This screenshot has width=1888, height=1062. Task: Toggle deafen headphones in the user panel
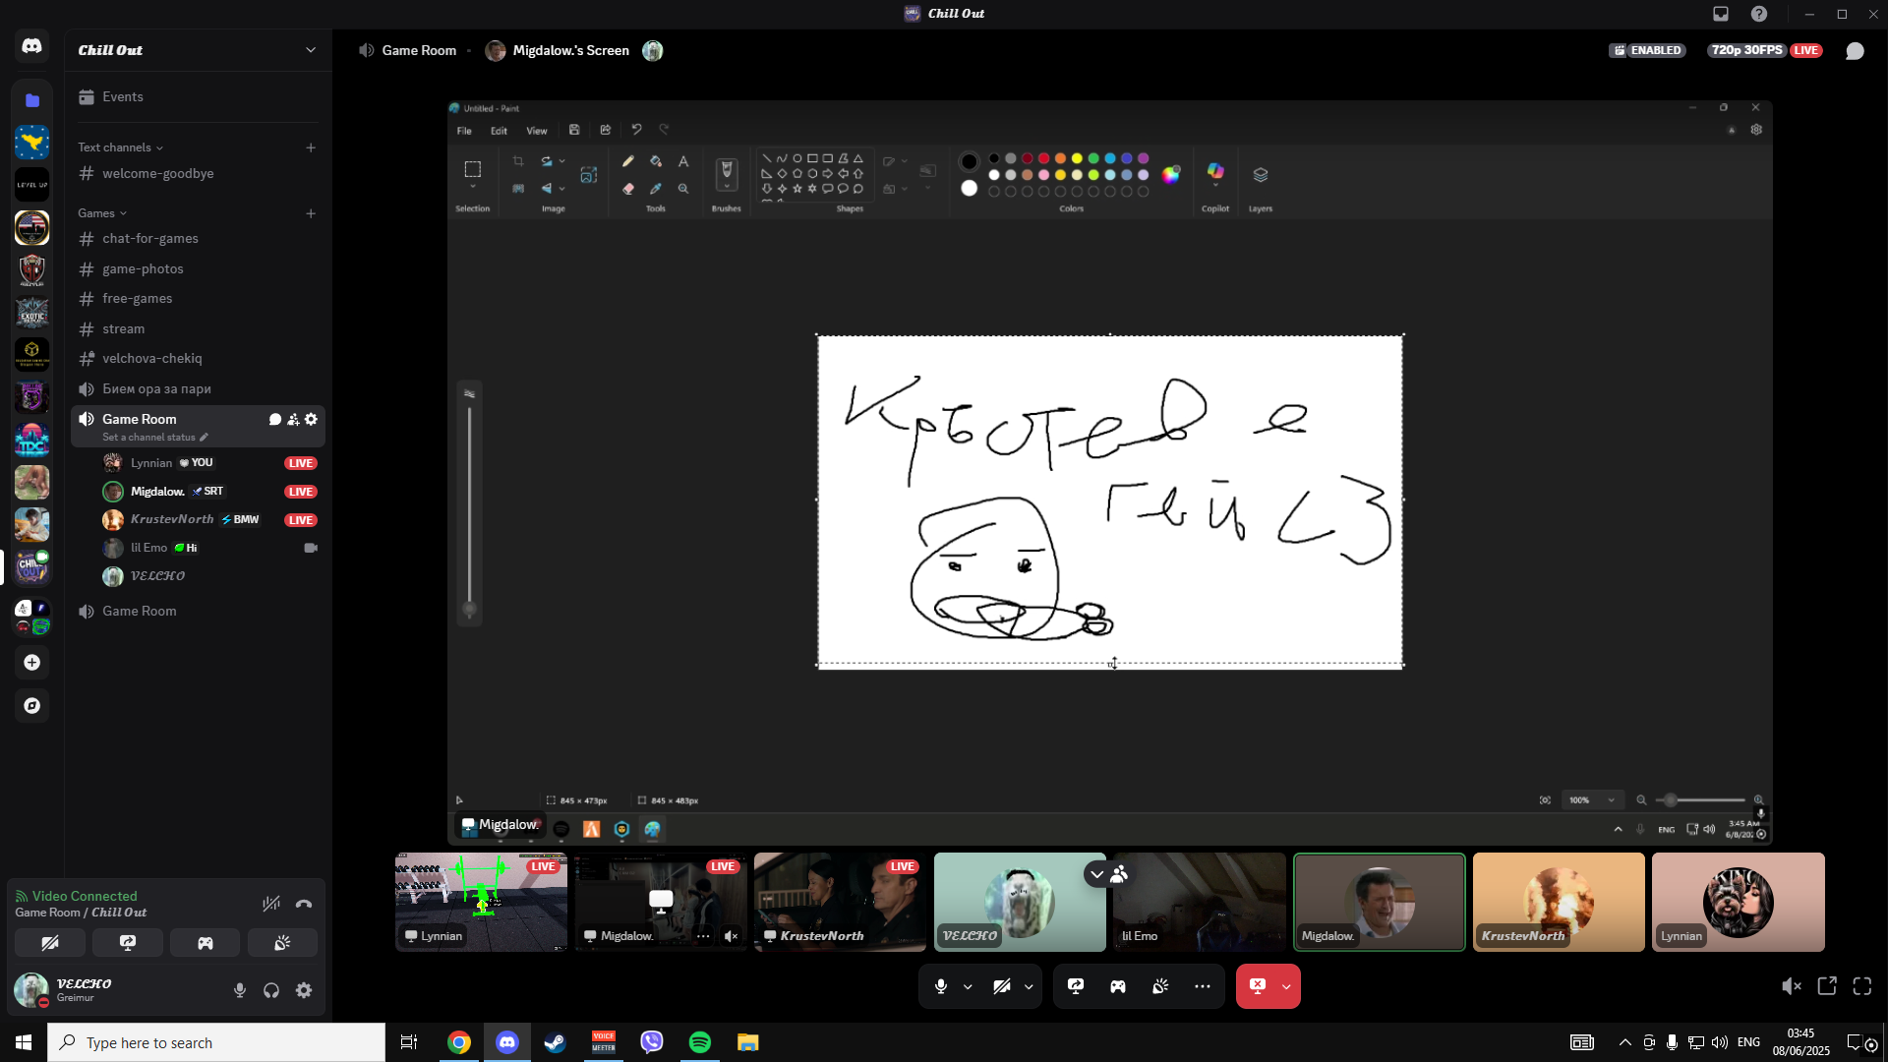coord(271,991)
